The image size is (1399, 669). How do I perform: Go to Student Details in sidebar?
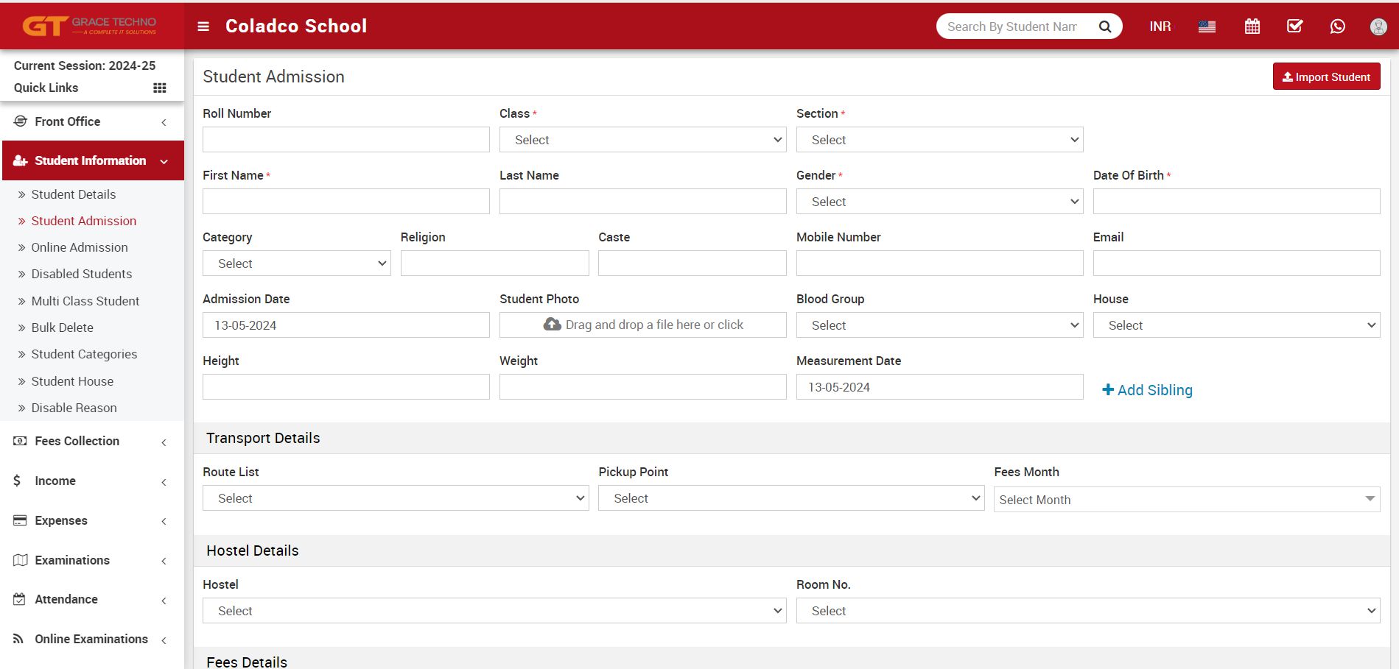coord(74,194)
